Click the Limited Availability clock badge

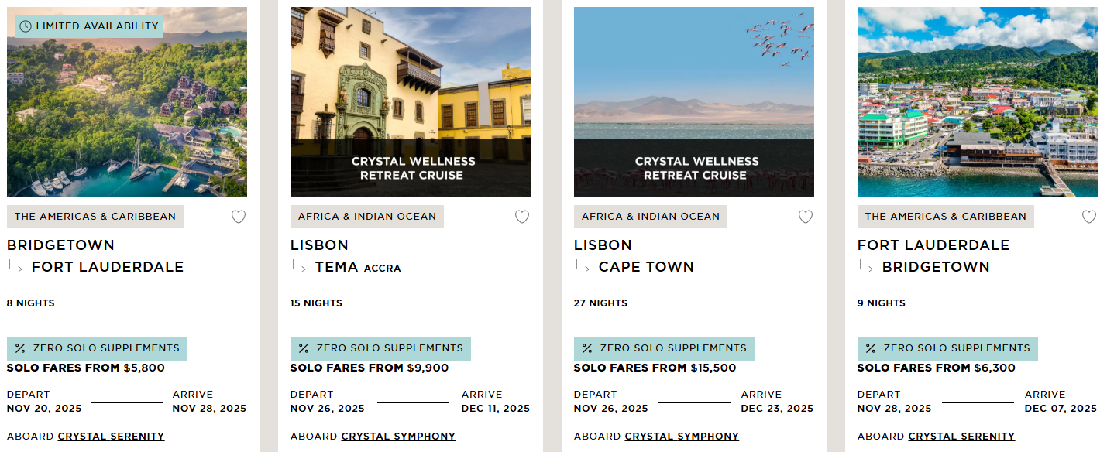(x=89, y=26)
